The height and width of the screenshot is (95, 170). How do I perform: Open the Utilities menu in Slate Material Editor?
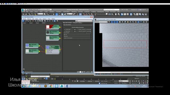(53, 19)
